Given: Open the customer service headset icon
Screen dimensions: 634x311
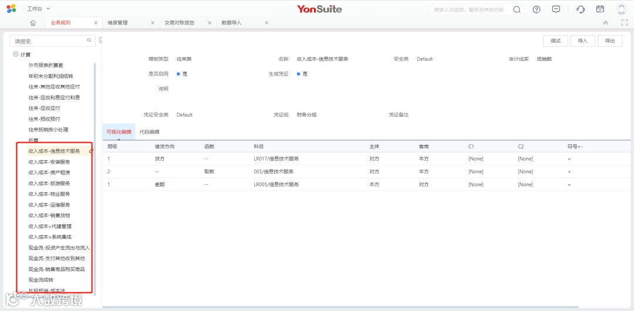Looking at the screenshot, I should pyautogui.click(x=581, y=10).
